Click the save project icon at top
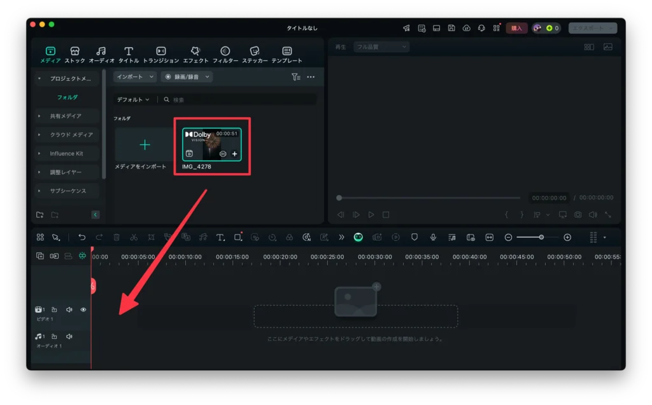652x405 pixels. click(x=451, y=28)
